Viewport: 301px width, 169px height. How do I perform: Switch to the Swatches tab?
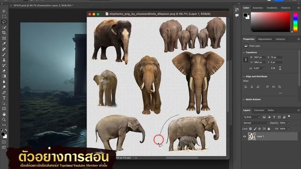click(258, 8)
